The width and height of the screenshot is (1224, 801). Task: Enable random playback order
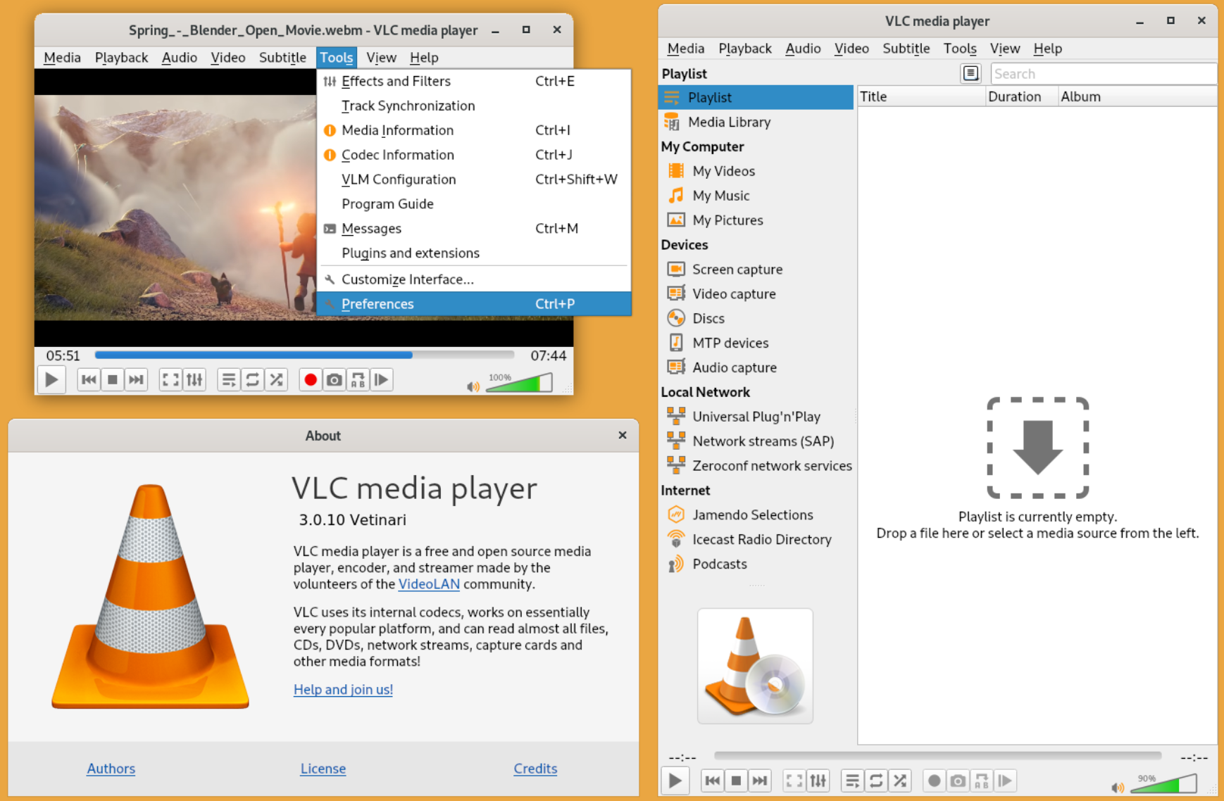(x=276, y=379)
